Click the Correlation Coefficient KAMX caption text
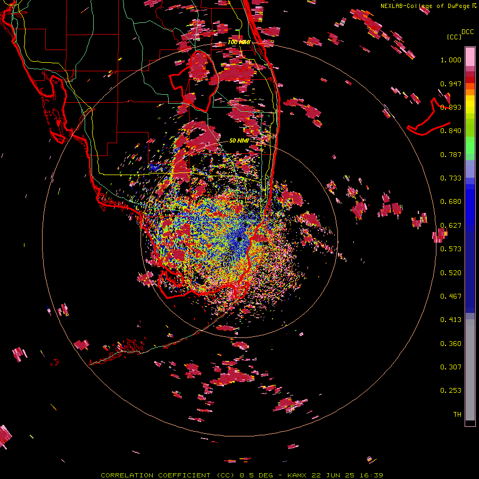This screenshot has width=479, height=479. (x=242, y=475)
